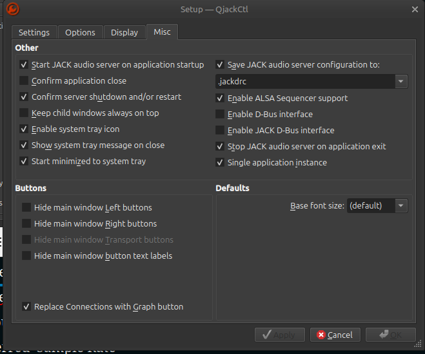Click the Cancel button
Screen dimensions: 425x354
click(x=335, y=335)
